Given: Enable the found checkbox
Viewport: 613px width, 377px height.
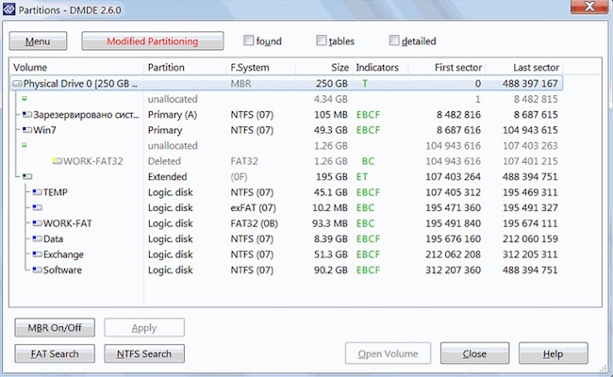Looking at the screenshot, I should (248, 41).
